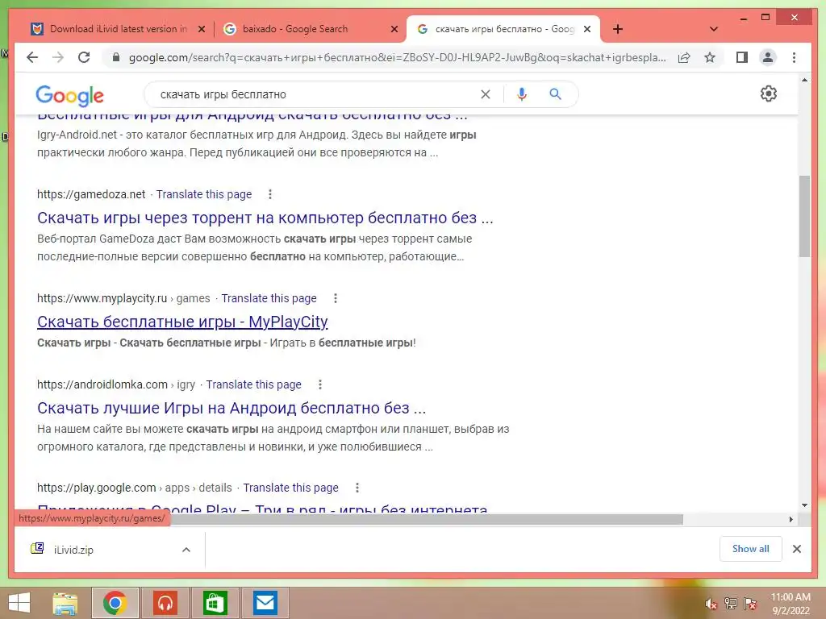
Task: Click the padlock site info icon
Action: pos(116,57)
